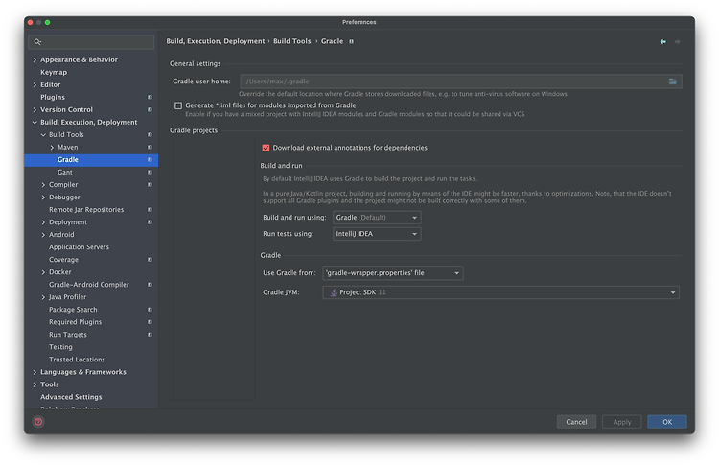Viewport: 719px width, 466px height.
Task: Click project-level marker beside Run Targets
Action: (x=150, y=335)
